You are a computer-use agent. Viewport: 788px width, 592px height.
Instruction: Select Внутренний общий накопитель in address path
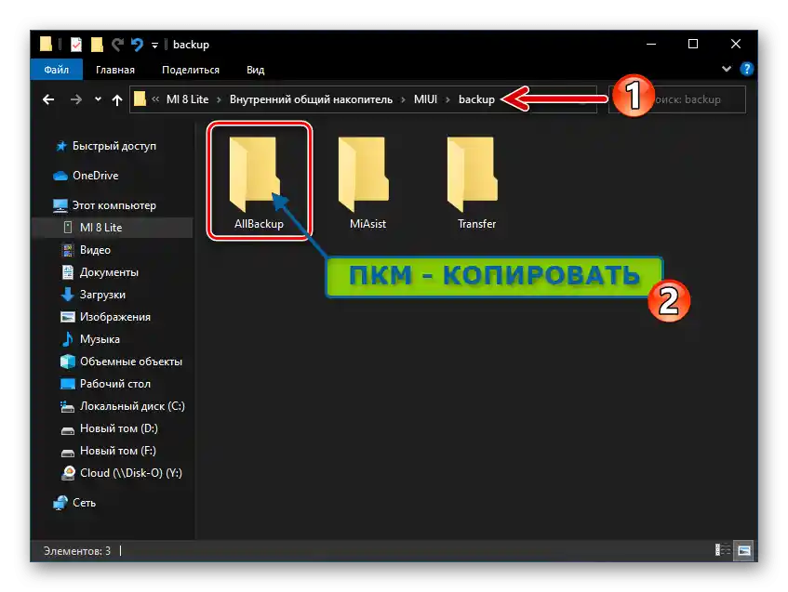point(311,99)
